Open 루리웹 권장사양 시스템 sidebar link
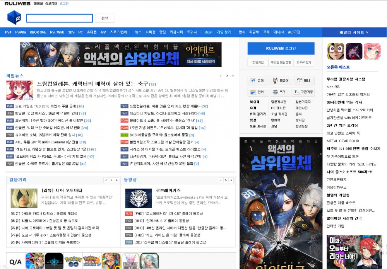387x269 pixels. 346,79
